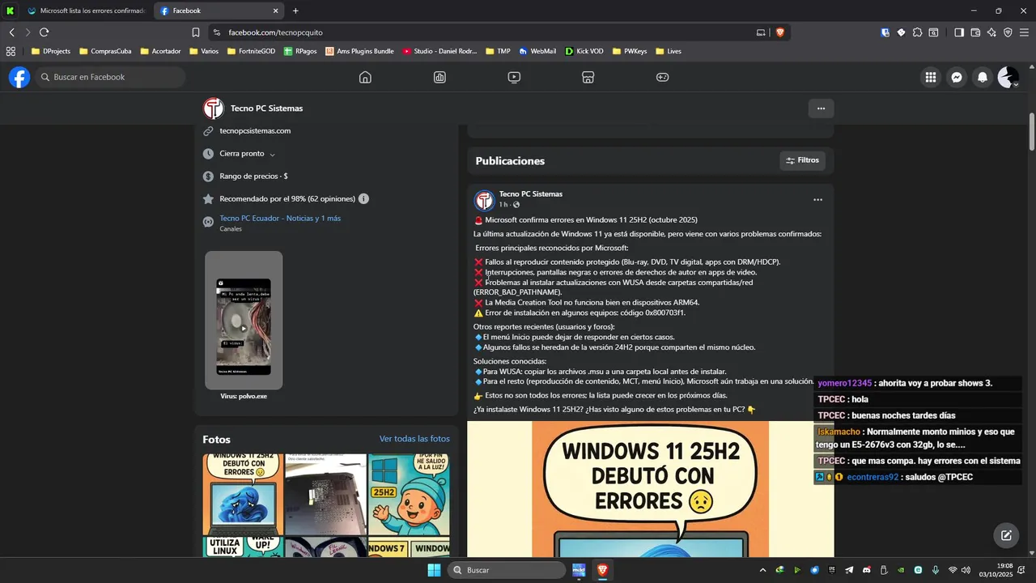Open the Windows 11 25H2 debutó con errores photo thumbnail

(x=243, y=494)
